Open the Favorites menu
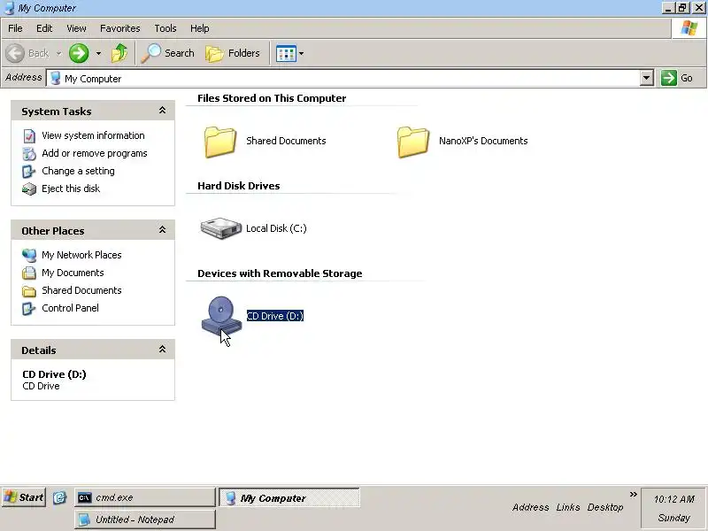Screen dimensions: 708x531 click(120, 28)
